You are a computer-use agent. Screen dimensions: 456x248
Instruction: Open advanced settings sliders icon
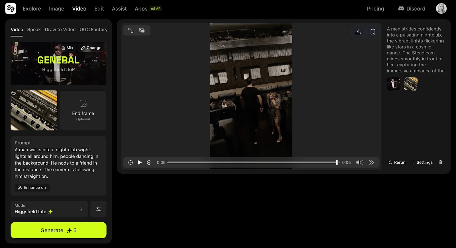click(98, 209)
